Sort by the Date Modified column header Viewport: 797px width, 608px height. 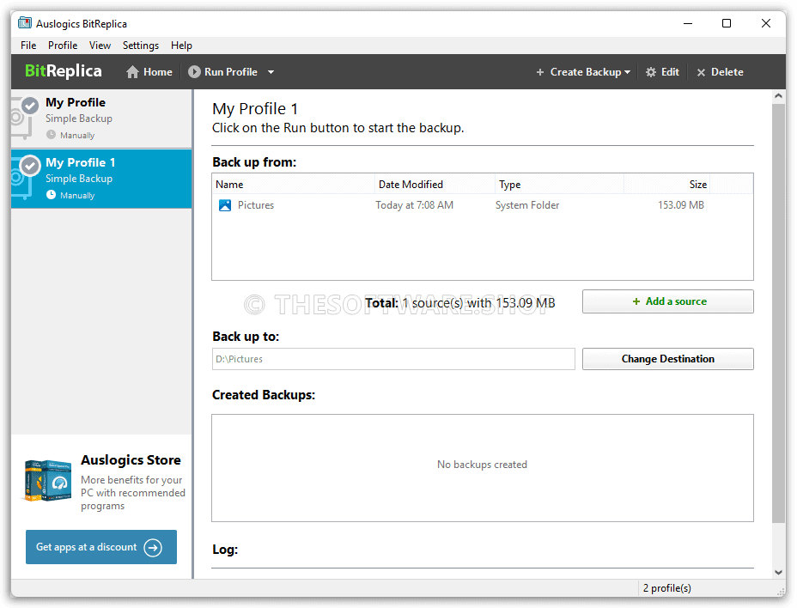(x=435, y=184)
